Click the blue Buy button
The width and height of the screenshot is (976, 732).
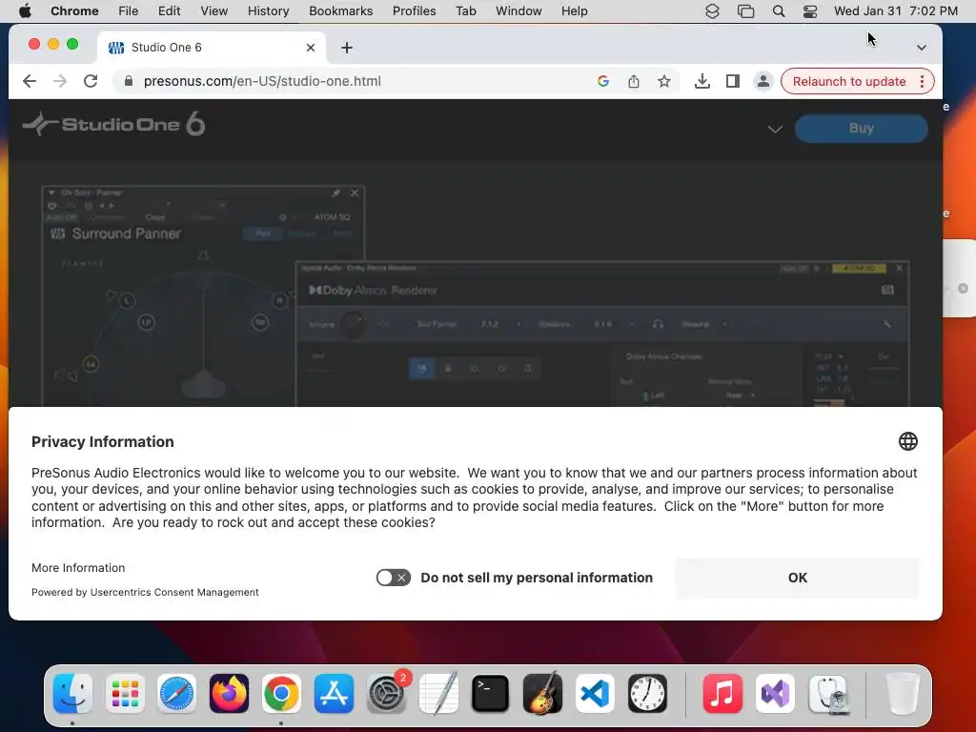pyautogui.click(x=861, y=129)
